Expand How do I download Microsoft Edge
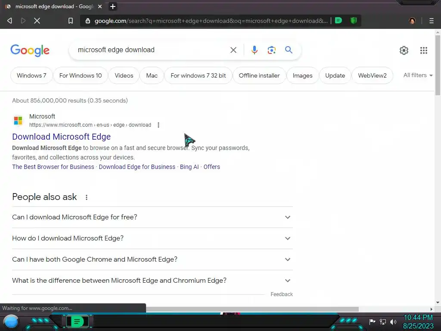441x331 pixels. pos(152,238)
